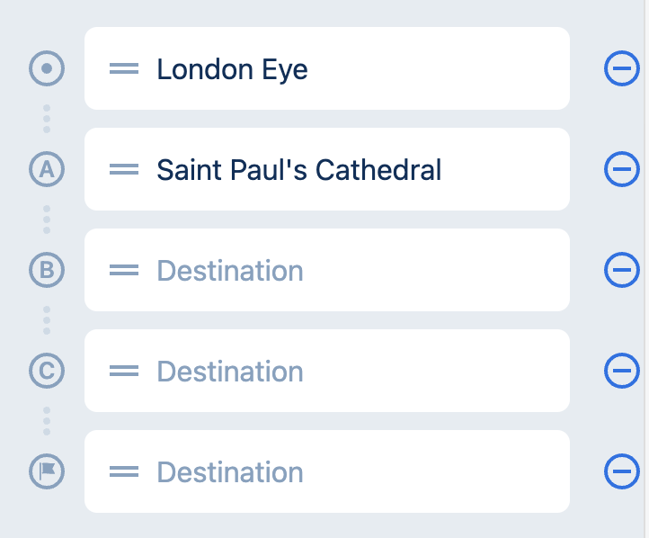Remove Saint Paul's Cathedral stop

click(622, 169)
